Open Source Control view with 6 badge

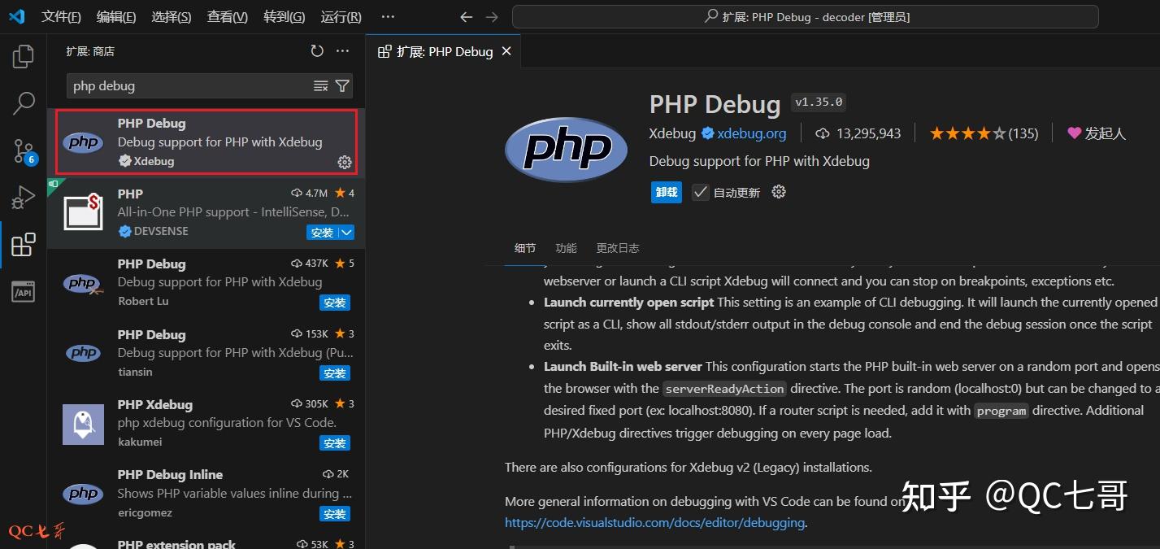[x=24, y=150]
